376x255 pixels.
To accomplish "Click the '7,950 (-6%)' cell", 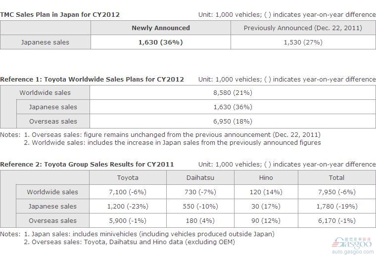I will coord(337,192).
